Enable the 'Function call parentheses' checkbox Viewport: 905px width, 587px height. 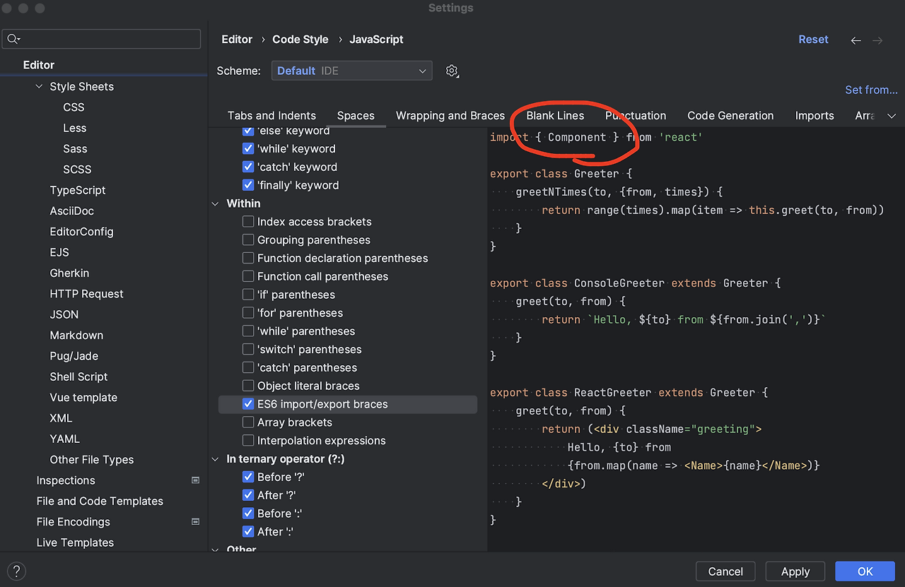point(248,276)
